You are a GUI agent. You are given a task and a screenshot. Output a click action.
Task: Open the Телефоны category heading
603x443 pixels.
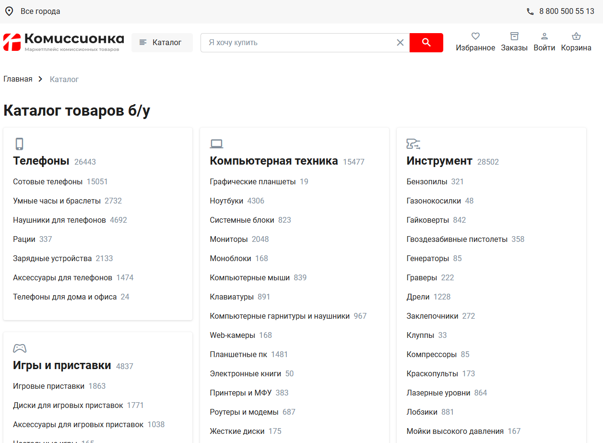click(41, 161)
